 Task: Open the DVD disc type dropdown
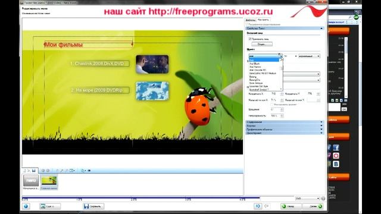click(x=307, y=199)
